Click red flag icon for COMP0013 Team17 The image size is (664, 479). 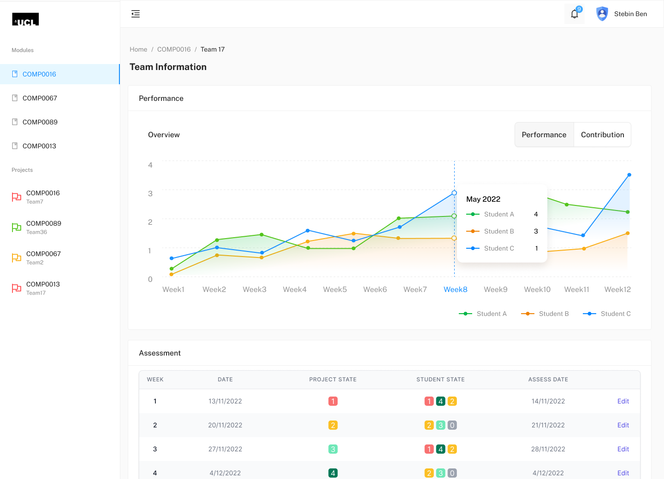click(17, 288)
